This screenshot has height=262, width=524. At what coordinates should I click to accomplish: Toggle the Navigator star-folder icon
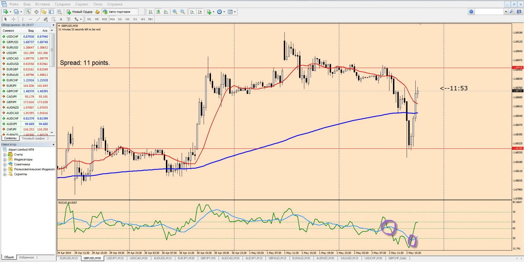point(44,12)
